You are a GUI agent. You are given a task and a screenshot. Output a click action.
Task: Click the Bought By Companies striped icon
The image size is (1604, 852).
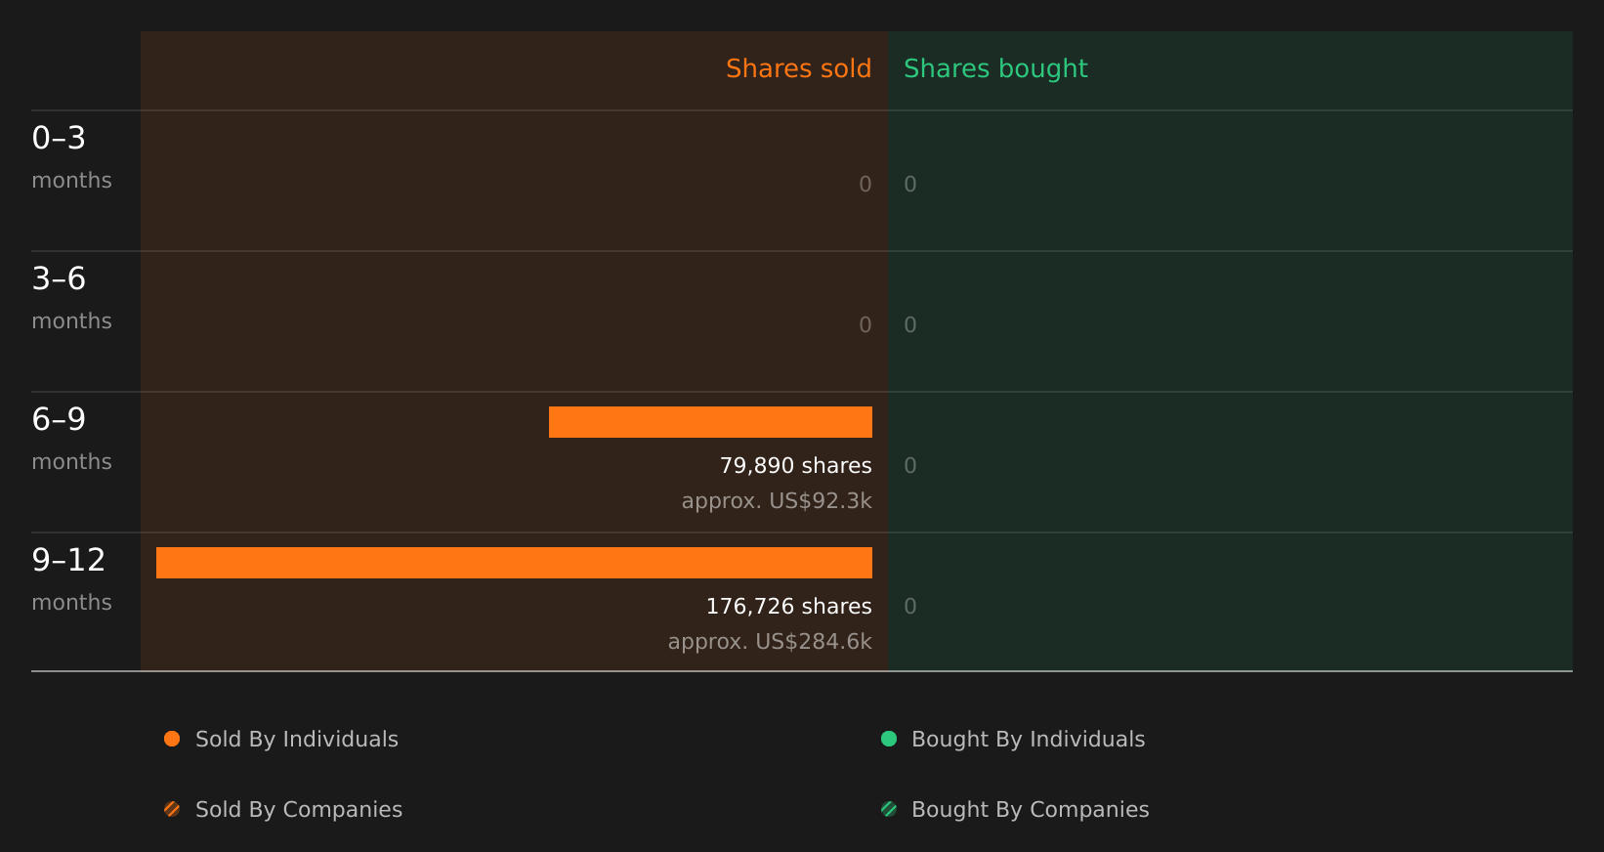coord(889,809)
